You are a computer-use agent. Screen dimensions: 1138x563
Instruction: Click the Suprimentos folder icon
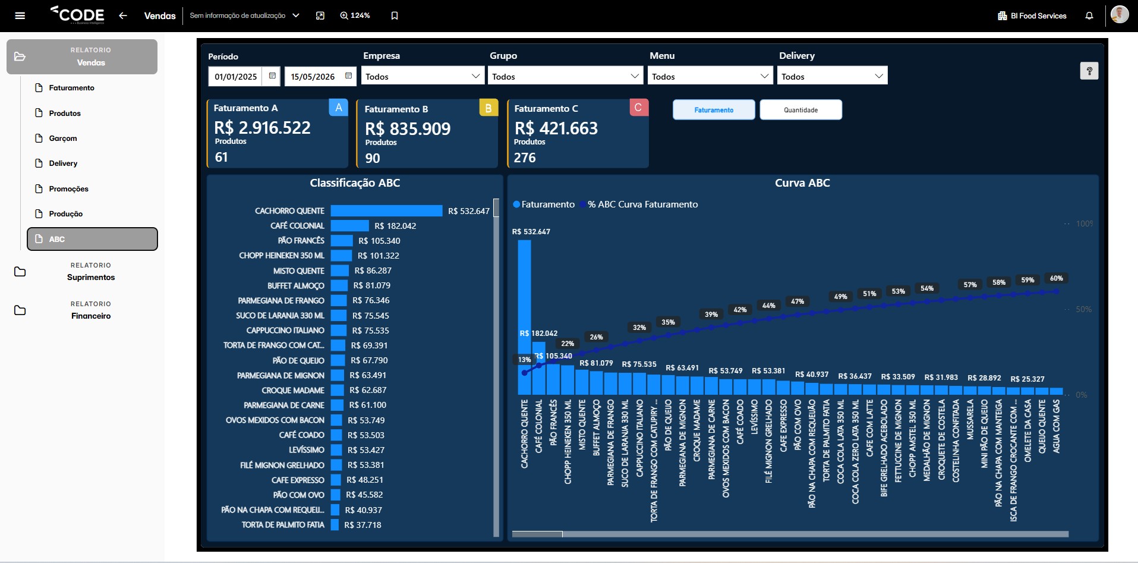(20, 272)
